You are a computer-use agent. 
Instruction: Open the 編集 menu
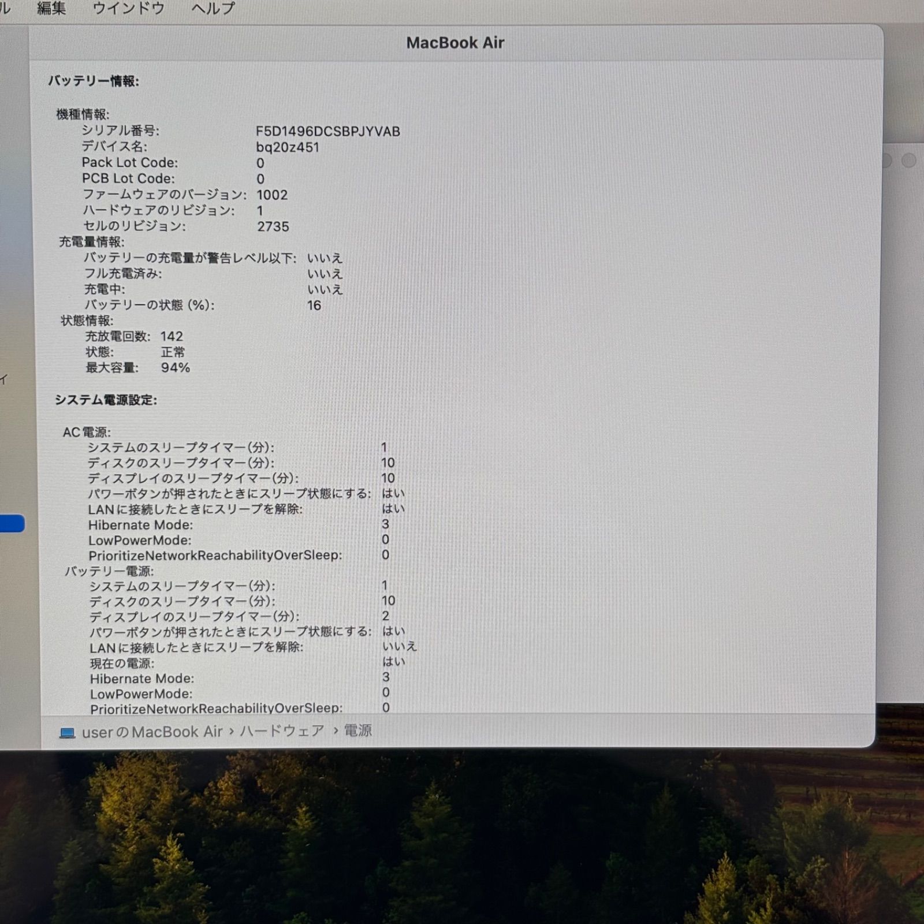[x=51, y=8]
